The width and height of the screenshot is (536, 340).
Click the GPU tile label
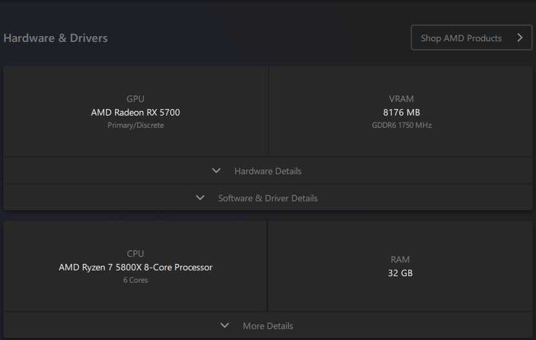pyautogui.click(x=136, y=99)
